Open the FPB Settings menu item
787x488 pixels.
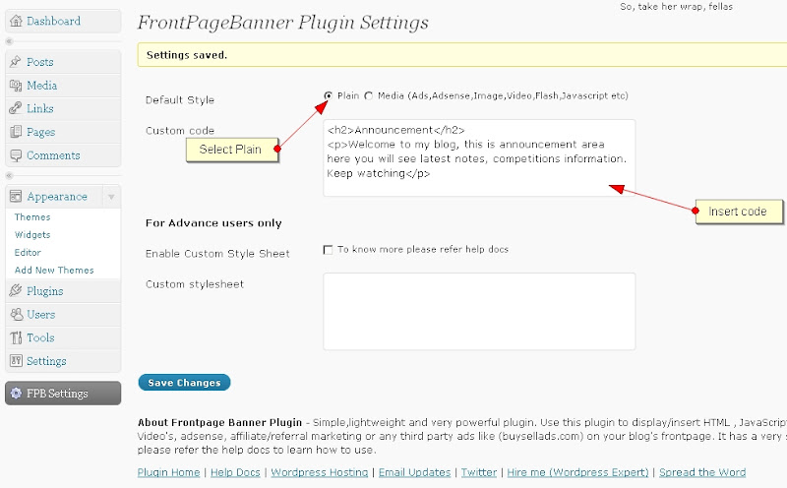[57, 394]
